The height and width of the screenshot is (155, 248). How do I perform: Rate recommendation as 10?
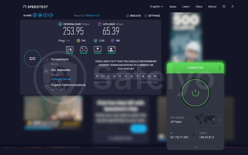[155, 76]
